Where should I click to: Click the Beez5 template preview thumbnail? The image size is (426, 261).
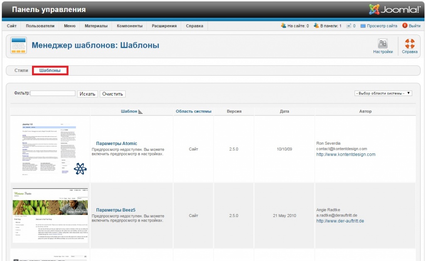click(x=50, y=216)
